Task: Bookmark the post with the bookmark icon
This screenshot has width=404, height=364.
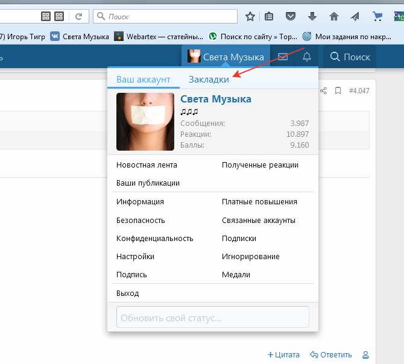Action: tap(338, 91)
